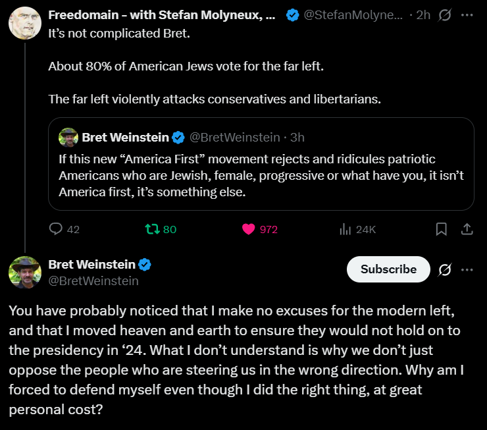
Task: Click the Grok icon on Stefan's post
Action: point(445,15)
